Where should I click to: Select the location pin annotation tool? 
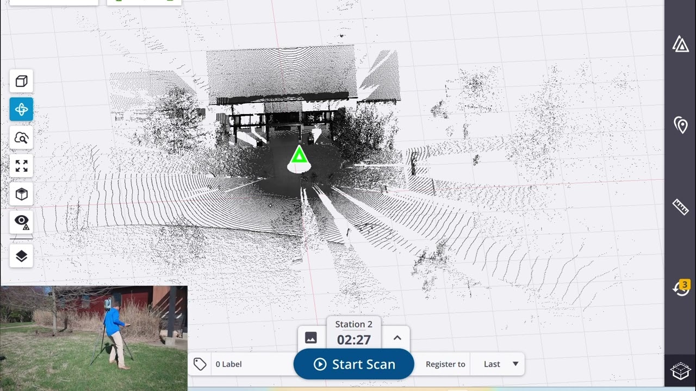click(x=680, y=125)
